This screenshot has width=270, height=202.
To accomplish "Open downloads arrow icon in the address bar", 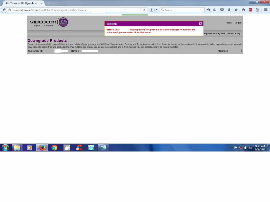I will (x=151, y=10).
